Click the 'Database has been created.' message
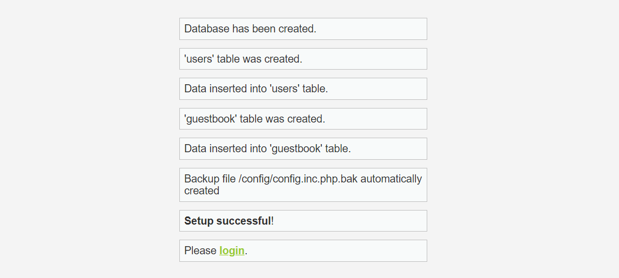619x278 pixels. point(250,29)
